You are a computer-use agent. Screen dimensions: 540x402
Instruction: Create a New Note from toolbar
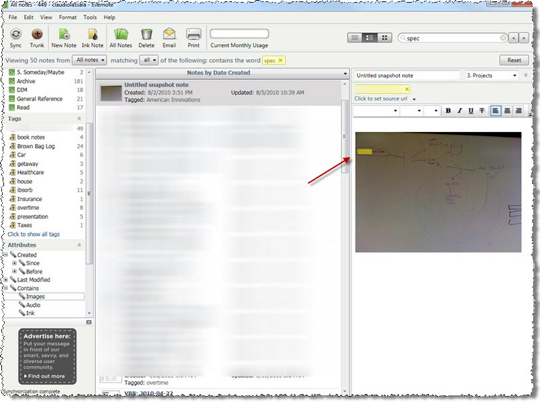point(64,38)
